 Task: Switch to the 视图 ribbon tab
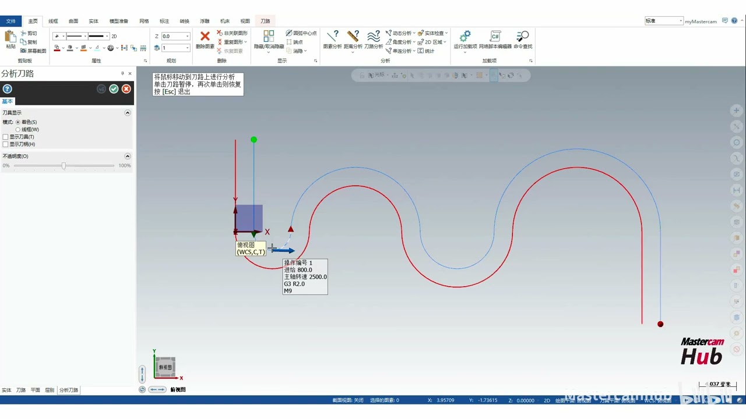point(245,21)
